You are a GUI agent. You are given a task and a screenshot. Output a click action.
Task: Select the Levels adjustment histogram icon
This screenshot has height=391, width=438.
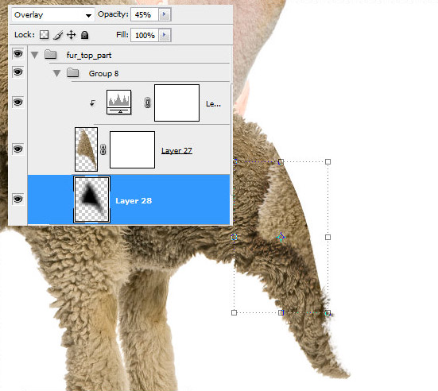[x=118, y=103]
